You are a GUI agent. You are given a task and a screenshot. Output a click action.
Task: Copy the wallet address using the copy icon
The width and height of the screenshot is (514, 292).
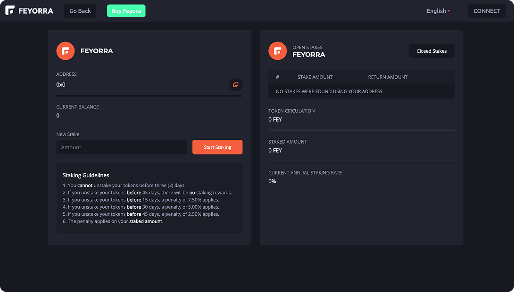click(x=236, y=85)
